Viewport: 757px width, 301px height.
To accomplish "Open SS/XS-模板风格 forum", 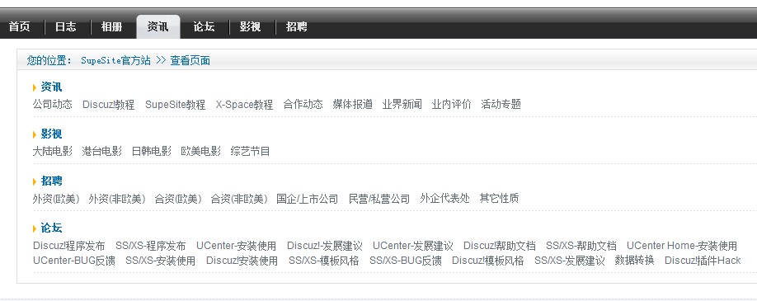I will pos(324,261).
